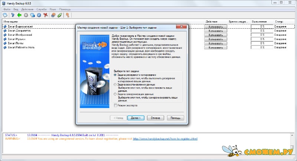The height and width of the screenshot is (161, 297).
Task: Select Задача синхронизации данных radio button
Action: (x=115, y=94)
